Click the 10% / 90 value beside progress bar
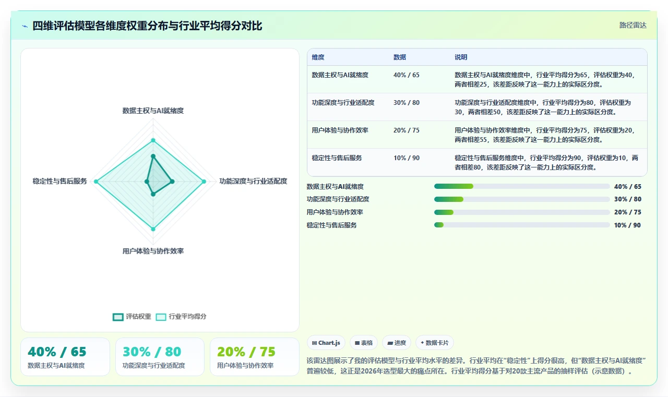This screenshot has width=668, height=397. [628, 225]
